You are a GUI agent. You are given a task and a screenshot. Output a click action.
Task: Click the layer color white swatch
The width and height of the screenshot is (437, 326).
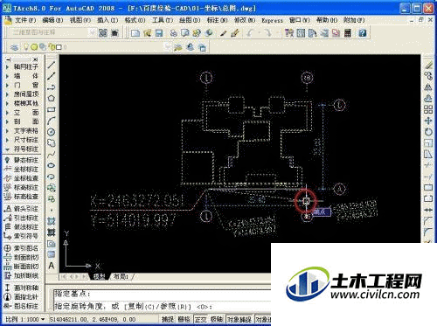(x=59, y=47)
